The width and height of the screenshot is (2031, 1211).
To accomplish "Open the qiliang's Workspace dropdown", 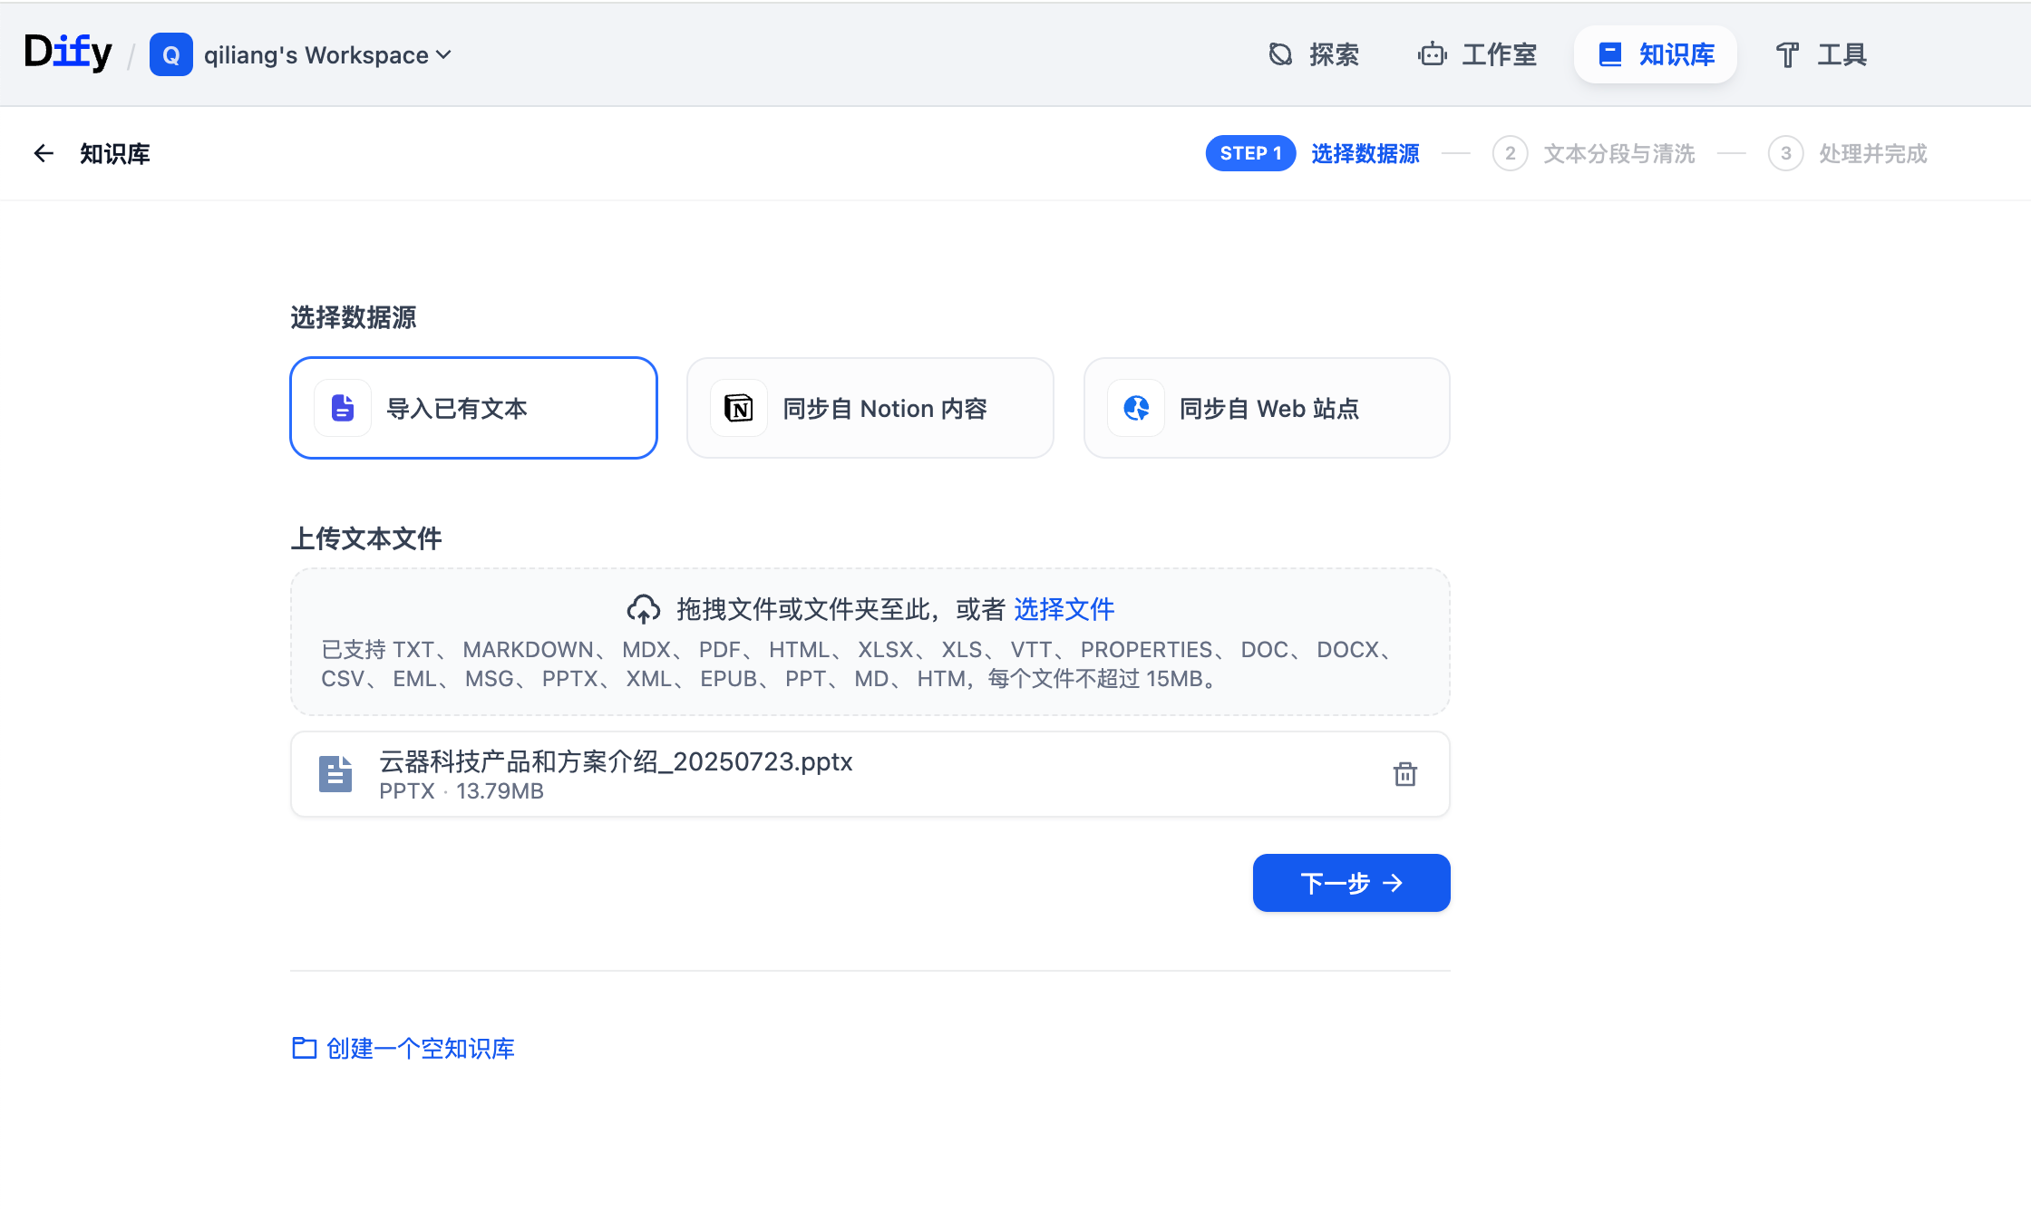I will pyautogui.click(x=327, y=54).
